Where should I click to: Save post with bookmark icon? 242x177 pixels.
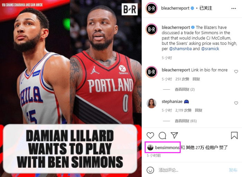click(x=234, y=135)
